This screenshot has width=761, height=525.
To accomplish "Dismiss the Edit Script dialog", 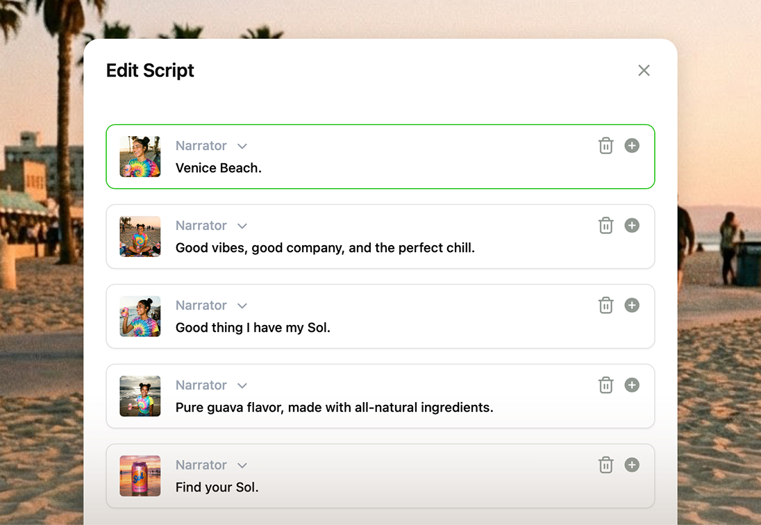I will click(x=644, y=70).
